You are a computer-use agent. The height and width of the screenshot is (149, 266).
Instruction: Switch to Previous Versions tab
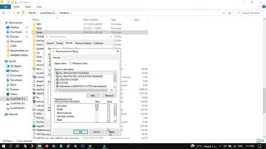pos(83,43)
